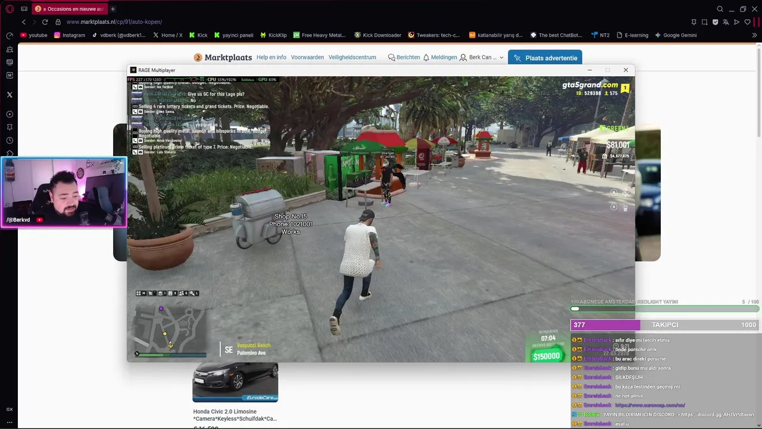This screenshot has width=762, height=429.
Task: Open the browser tab search magnifier
Action: (x=720, y=9)
